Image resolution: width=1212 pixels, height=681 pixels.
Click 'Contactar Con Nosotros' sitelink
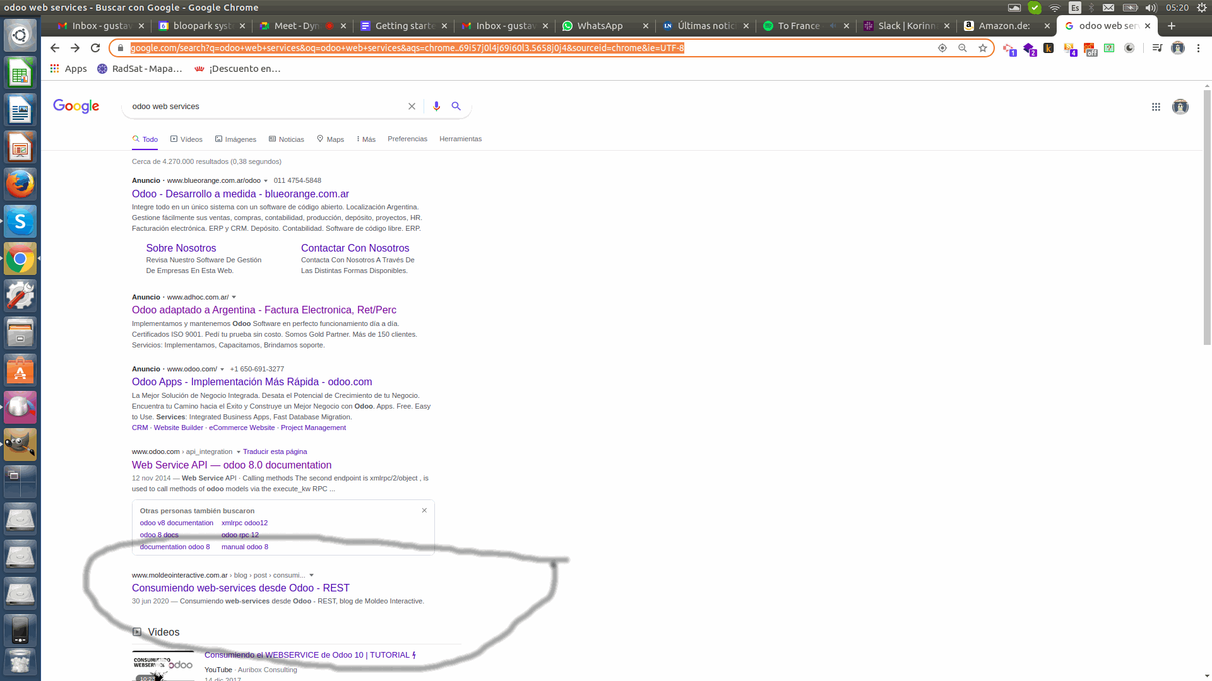point(355,248)
